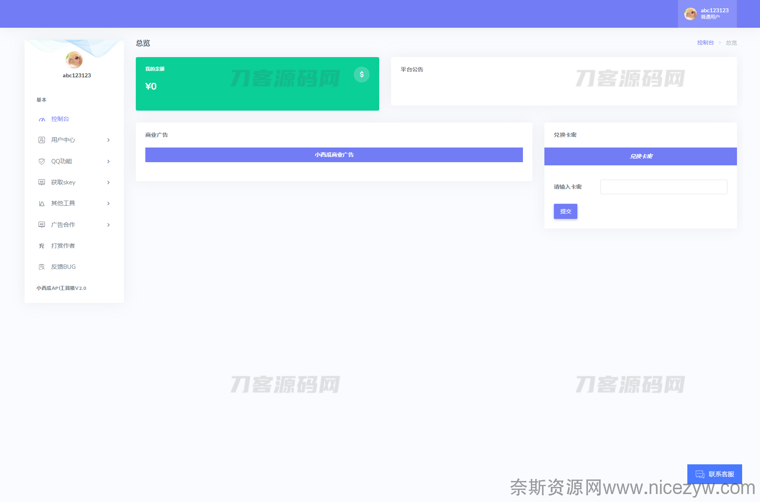This screenshot has width=760, height=502.
Task: Click the 兑换卡密 purple header bar
Action: point(640,156)
